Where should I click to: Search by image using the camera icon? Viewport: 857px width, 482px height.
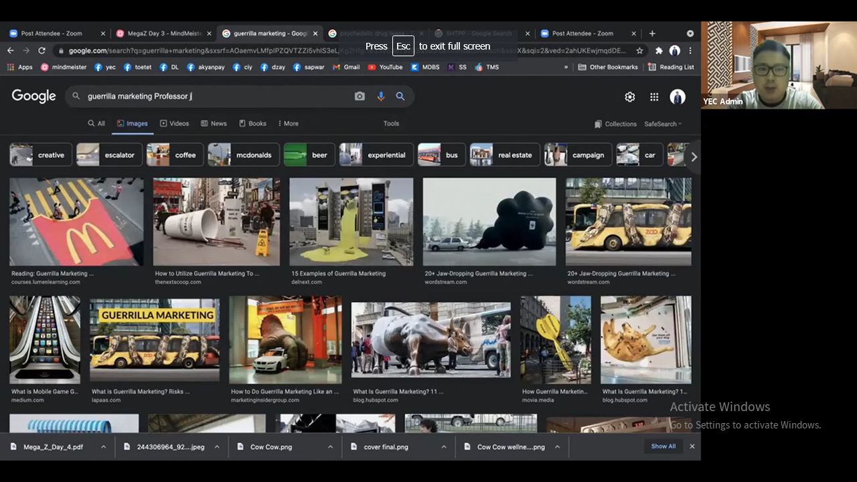click(360, 96)
